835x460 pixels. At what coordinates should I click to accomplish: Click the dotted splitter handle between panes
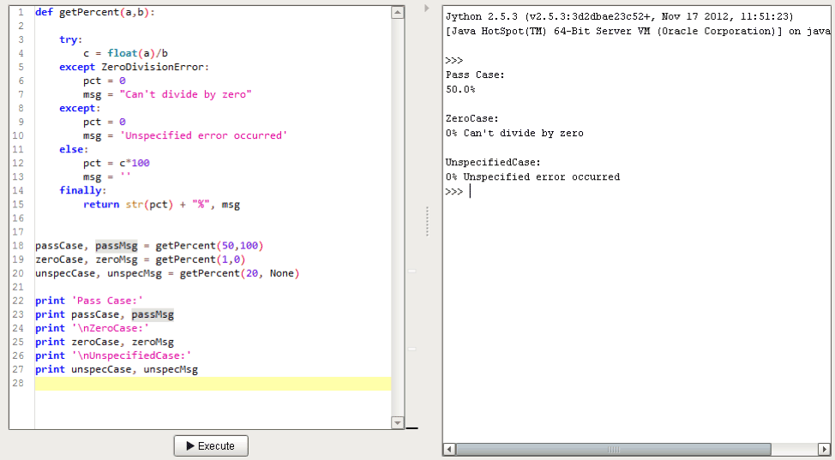427,221
